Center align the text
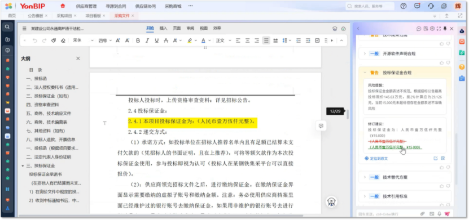This screenshot has width=469, height=220. 247,41
